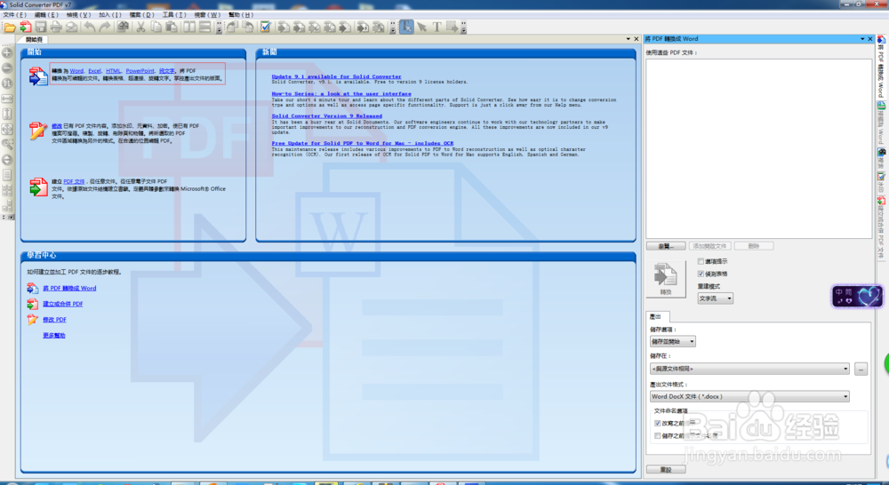889x485 pixels.
Task: Open the (H) help menu
Action: point(240,15)
